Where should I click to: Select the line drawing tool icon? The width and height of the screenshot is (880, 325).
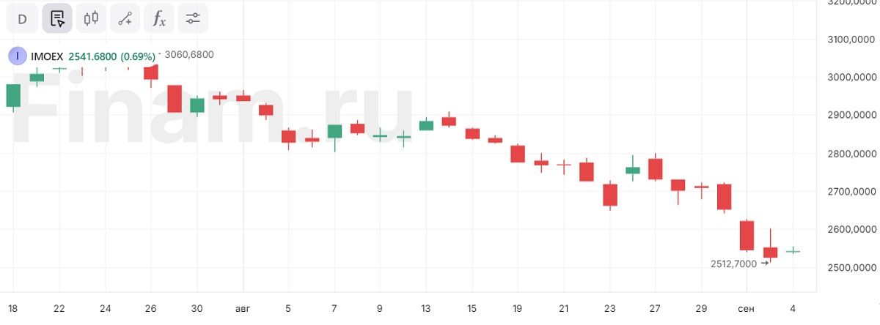(x=125, y=19)
